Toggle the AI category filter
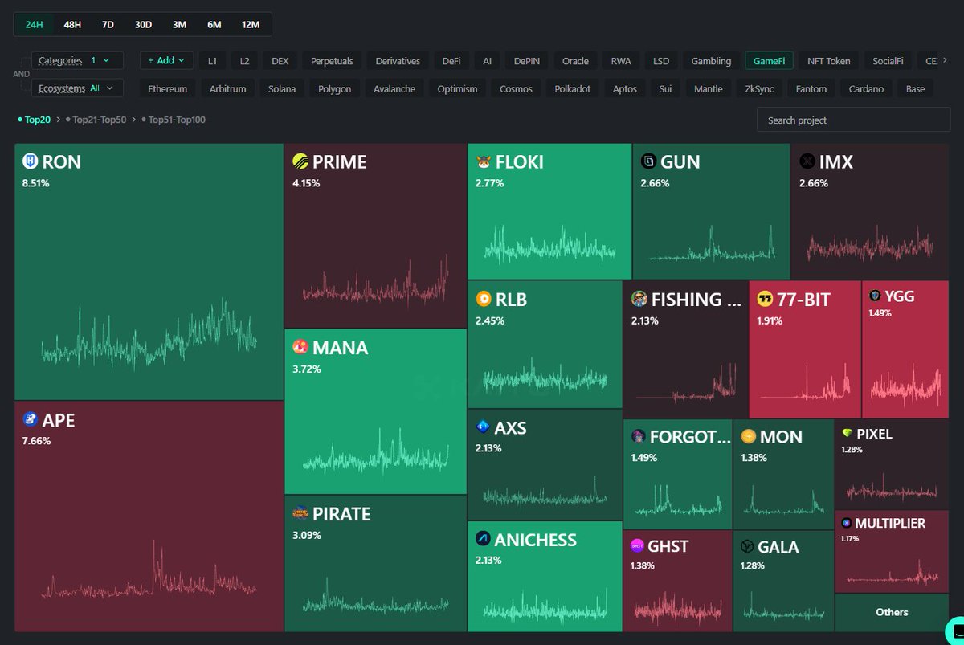Viewport: 964px width, 645px height. pyautogui.click(x=488, y=61)
